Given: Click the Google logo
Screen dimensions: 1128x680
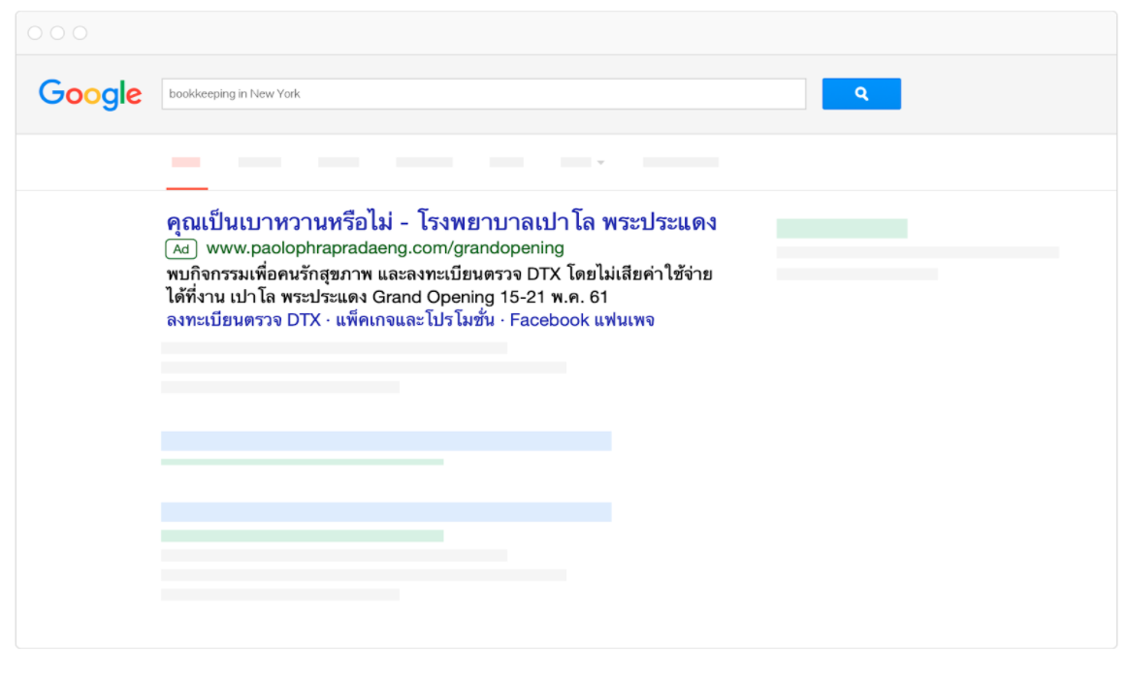Looking at the screenshot, I should click(90, 94).
